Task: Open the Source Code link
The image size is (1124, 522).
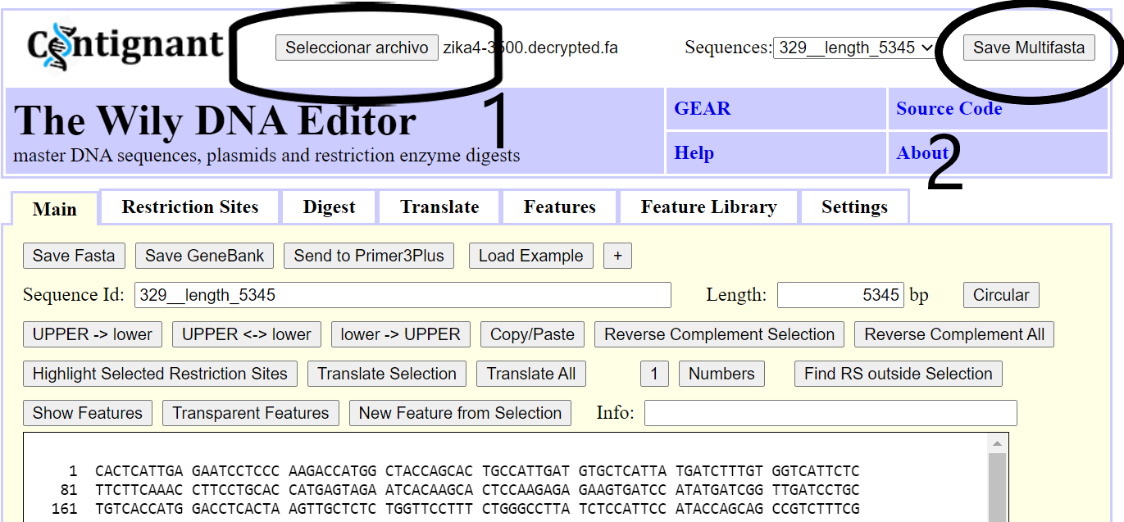Action: 949,109
